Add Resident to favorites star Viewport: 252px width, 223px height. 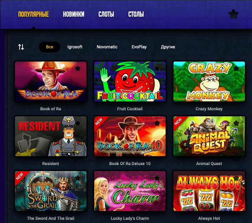(78, 123)
